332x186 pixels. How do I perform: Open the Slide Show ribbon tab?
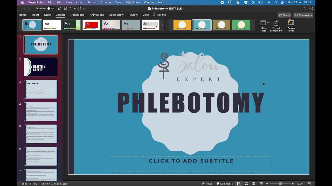point(116,15)
